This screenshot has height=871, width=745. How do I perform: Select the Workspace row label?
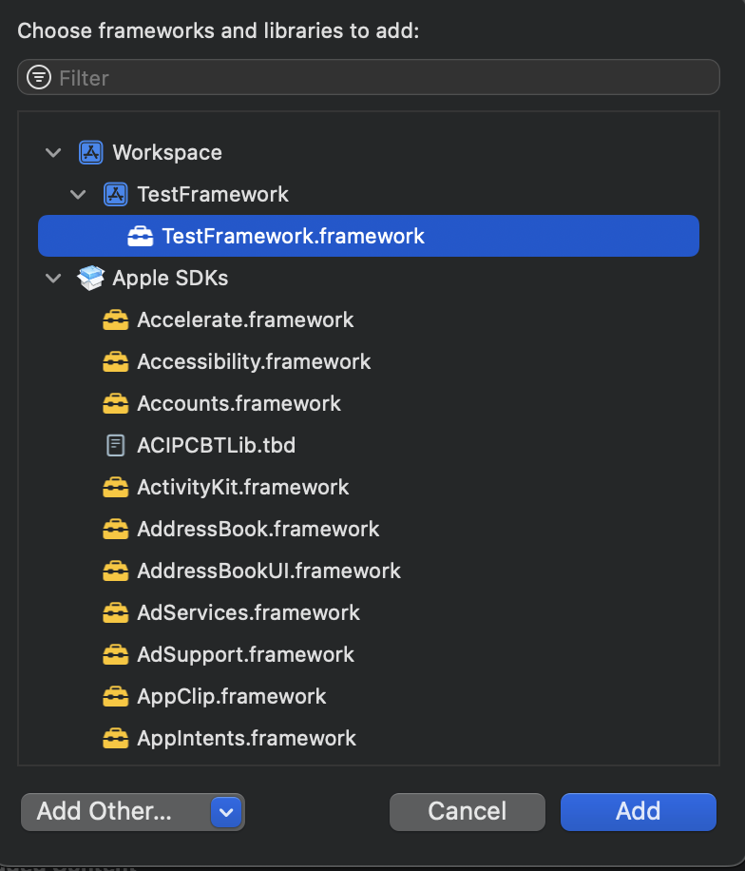click(167, 153)
